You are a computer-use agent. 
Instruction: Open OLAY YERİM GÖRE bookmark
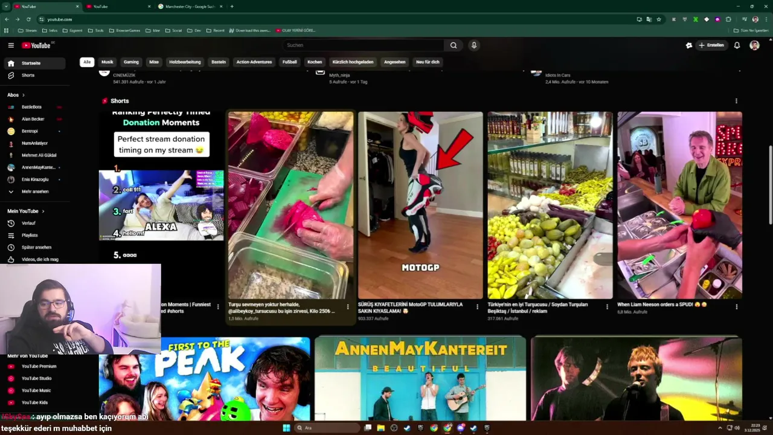click(296, 30)
